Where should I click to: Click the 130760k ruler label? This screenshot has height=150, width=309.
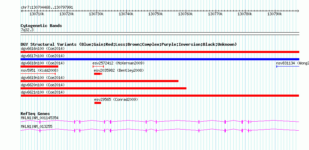point(186,14)
